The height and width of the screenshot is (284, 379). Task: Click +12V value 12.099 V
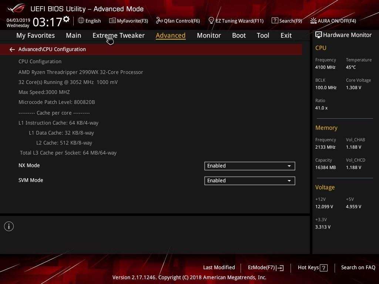tap(324, 207)
